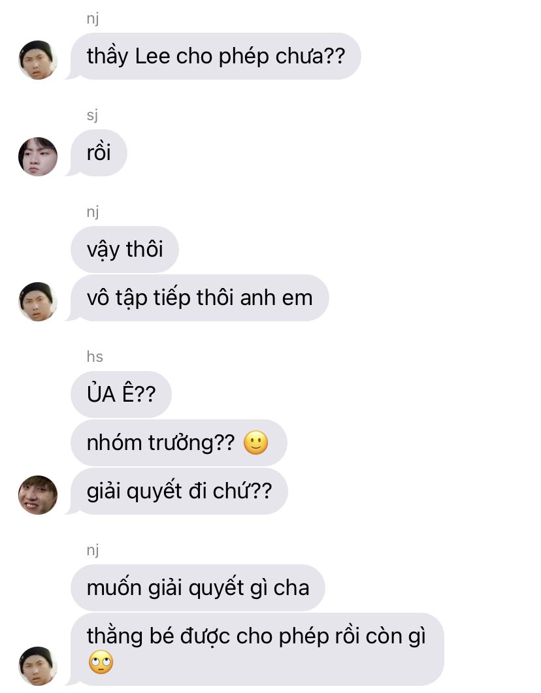
Task: Click the topmost 'nj' sender name label
Action: coord(92,18)
